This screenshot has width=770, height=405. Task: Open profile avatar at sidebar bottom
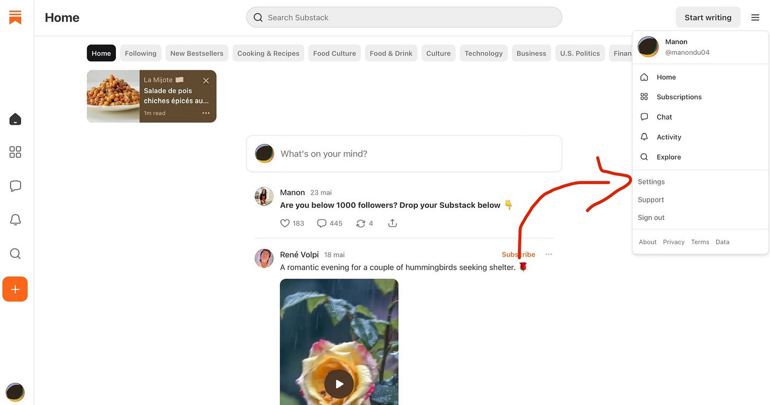tap(15, 392)
